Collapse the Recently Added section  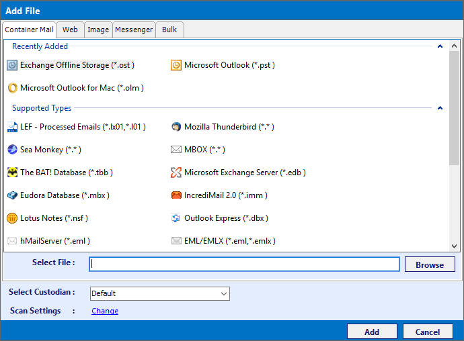tap(440, 46)
